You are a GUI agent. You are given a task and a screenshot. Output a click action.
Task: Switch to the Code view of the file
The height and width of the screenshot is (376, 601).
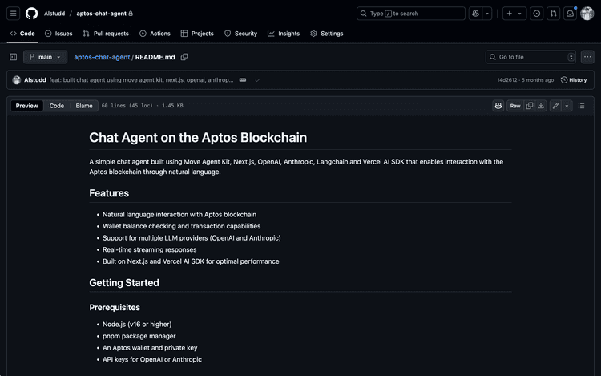(x=57, y=106)
